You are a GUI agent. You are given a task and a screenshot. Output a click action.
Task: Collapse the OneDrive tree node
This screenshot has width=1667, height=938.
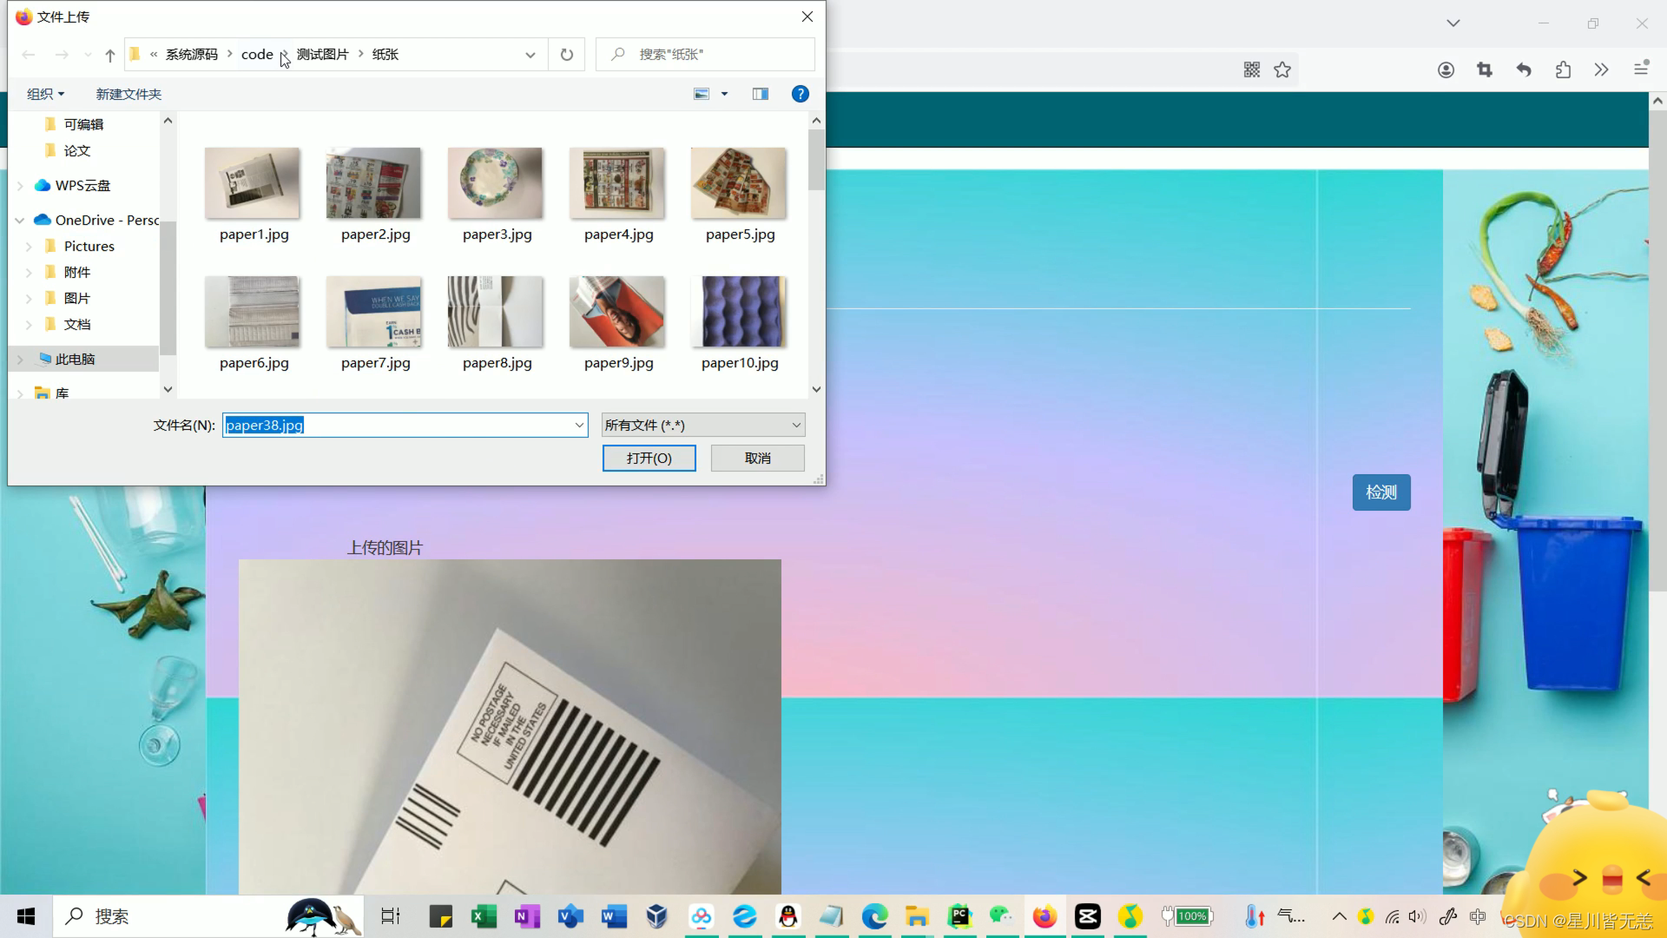tap(20, 221)
